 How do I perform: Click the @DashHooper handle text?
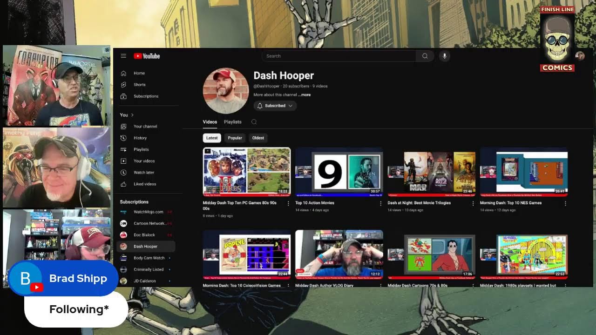pos(266,87)
